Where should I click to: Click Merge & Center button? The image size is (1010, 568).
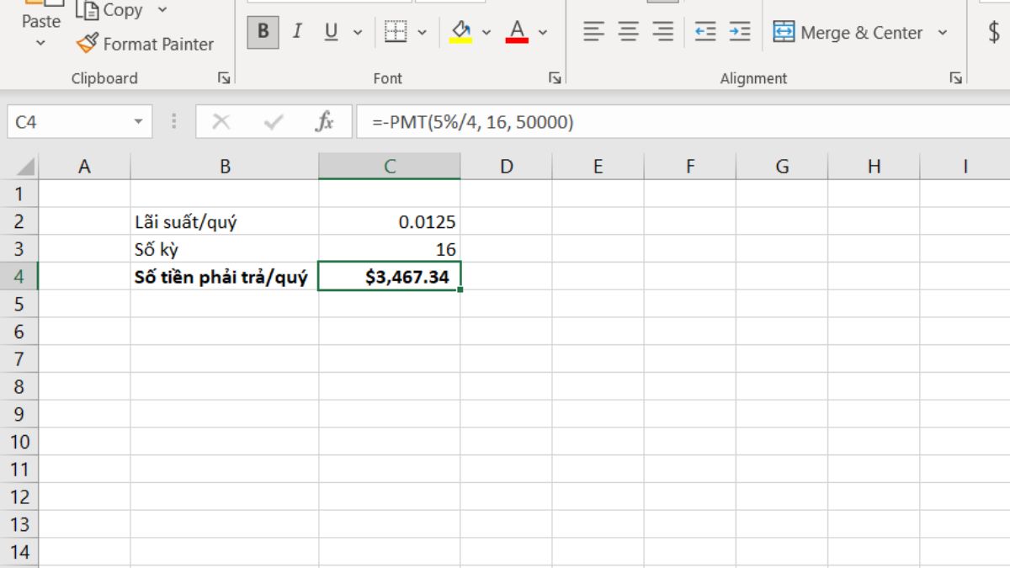pos(848,33)
